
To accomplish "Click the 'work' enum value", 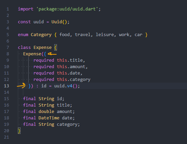I will [124, 35].
